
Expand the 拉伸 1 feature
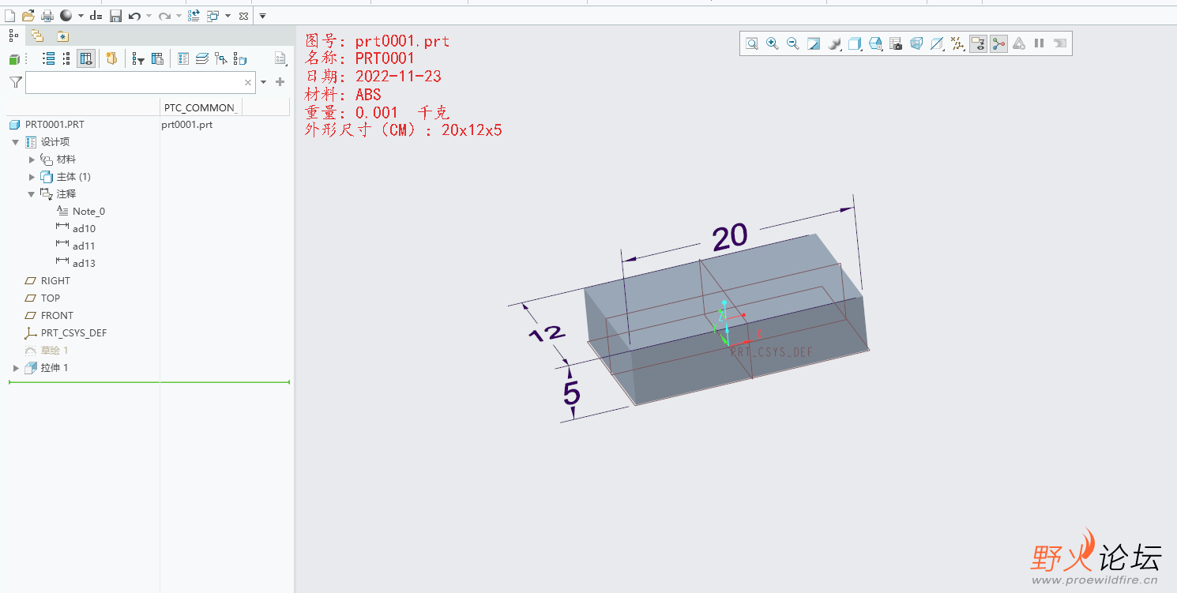coord(16,368)
